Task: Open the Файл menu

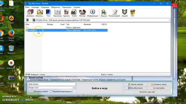Action: click(27, 7)
